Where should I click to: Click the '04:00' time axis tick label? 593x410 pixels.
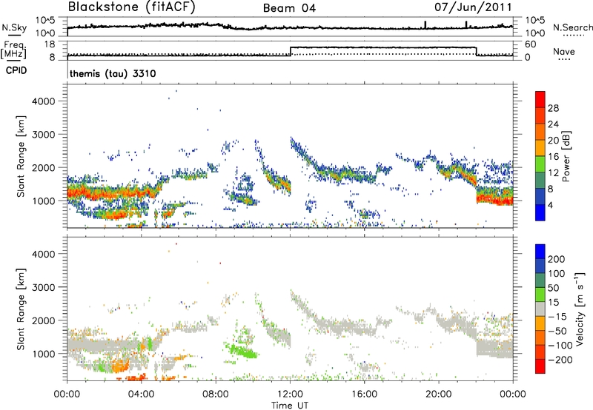[x=142, y=394]
